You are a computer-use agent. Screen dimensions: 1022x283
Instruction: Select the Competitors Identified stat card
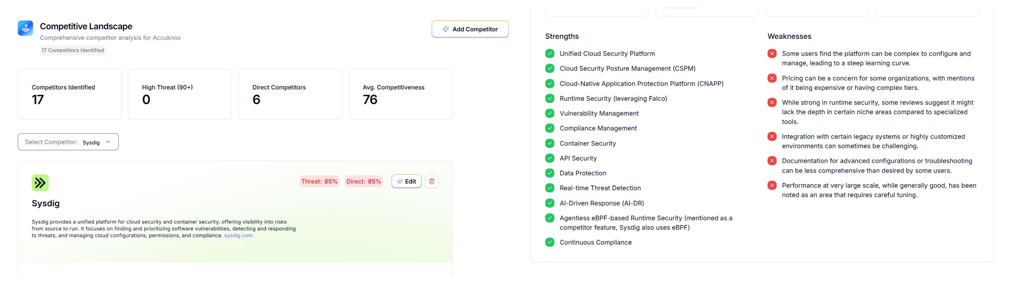[x=69, y=95]
